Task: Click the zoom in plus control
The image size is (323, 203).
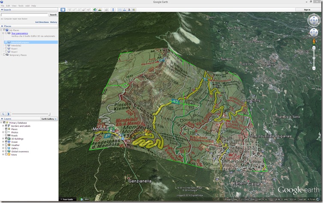Action: point(314,48)
